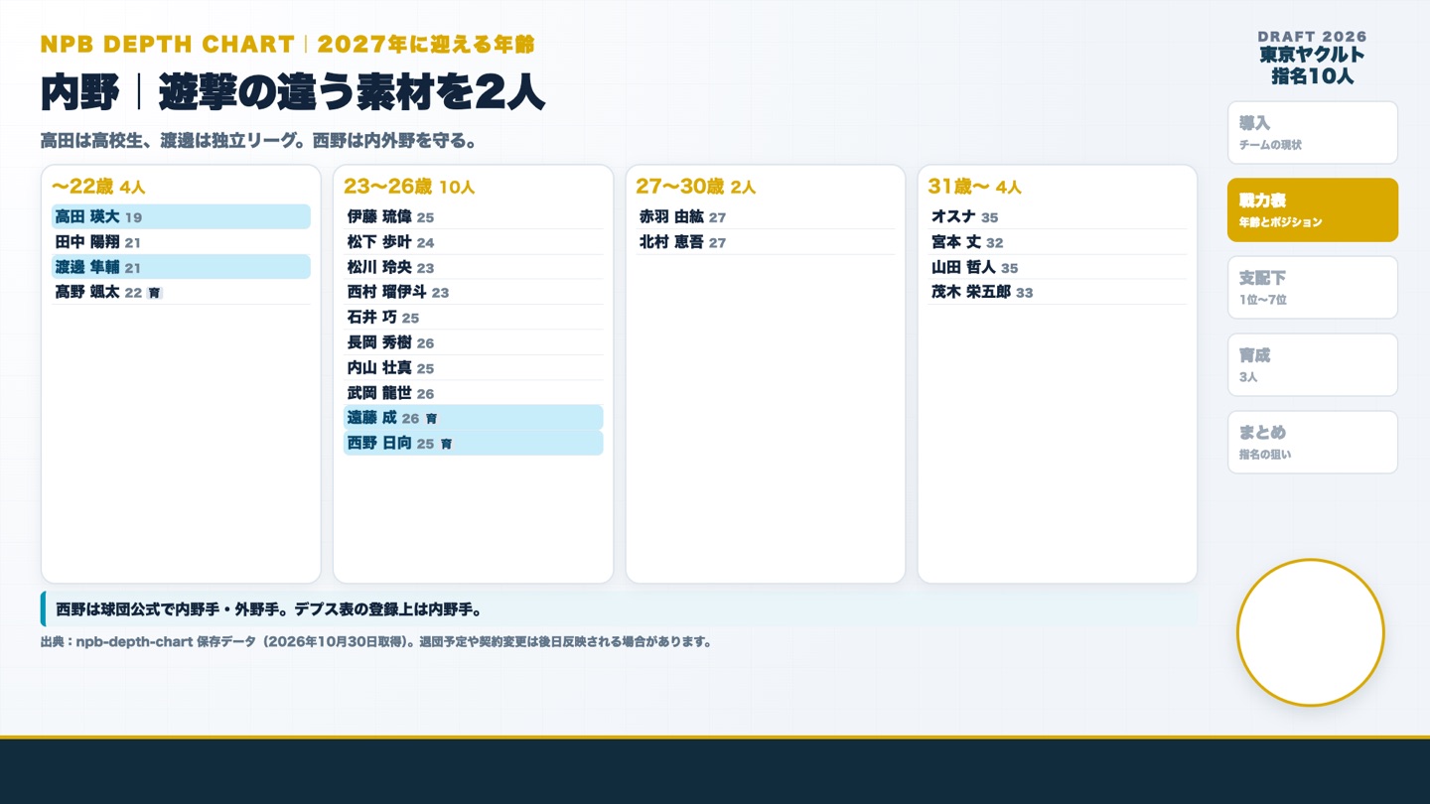This screenshot has height=804, width=1430.
Task: Select highlighted row 渡邉 隼輔 21
Action: click(181, 267)
